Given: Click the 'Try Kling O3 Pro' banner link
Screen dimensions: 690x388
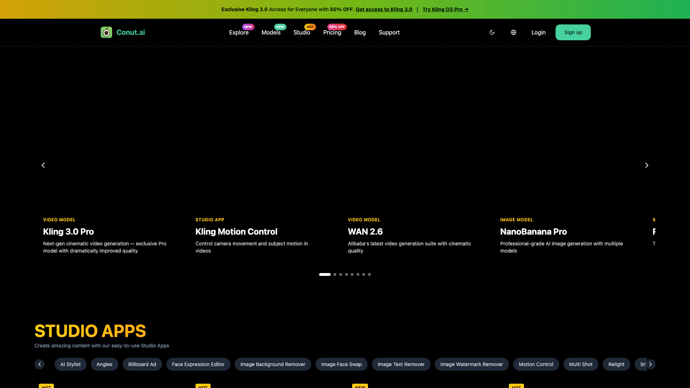Looking at the screenshot, I should coord(445,9).
